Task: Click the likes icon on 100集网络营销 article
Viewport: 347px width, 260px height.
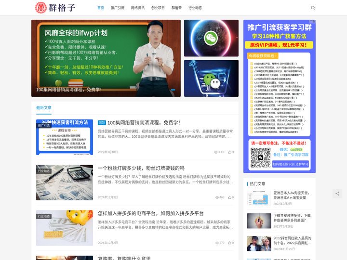Action: click(x=230, y=152)
